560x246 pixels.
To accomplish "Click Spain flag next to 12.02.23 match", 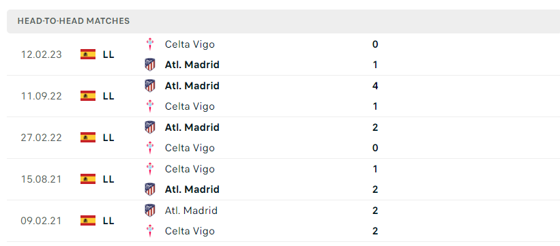I will (88, 55).
